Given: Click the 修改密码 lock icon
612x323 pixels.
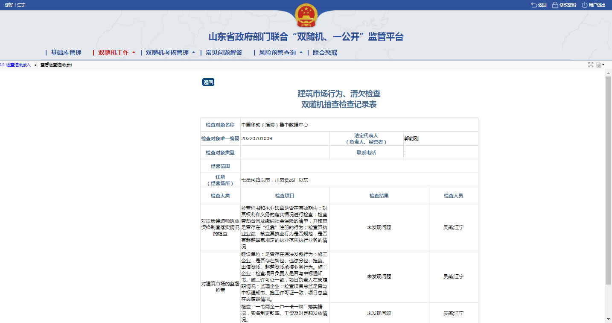Looking at the screenshot, I should click(x=555, y=5).
